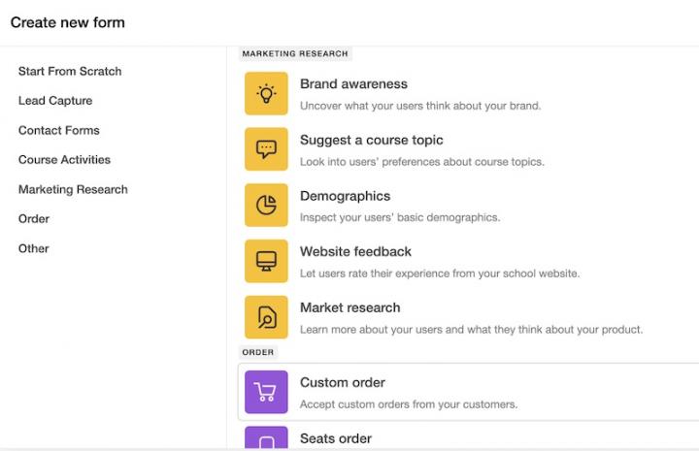
Task: Click the Market research description text
Action: tap(471, 330)
